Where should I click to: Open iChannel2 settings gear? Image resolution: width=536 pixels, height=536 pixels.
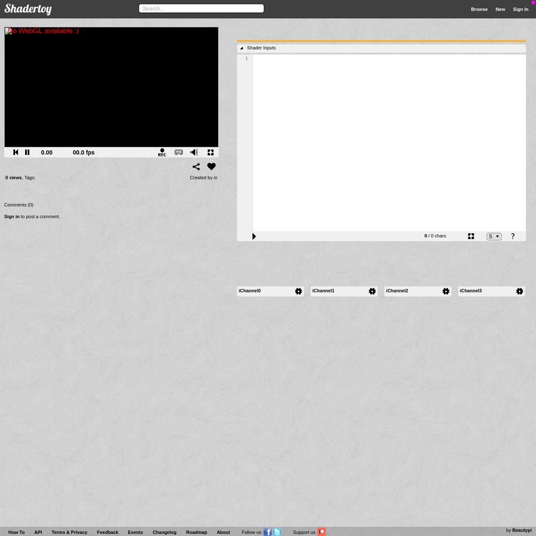446,291
